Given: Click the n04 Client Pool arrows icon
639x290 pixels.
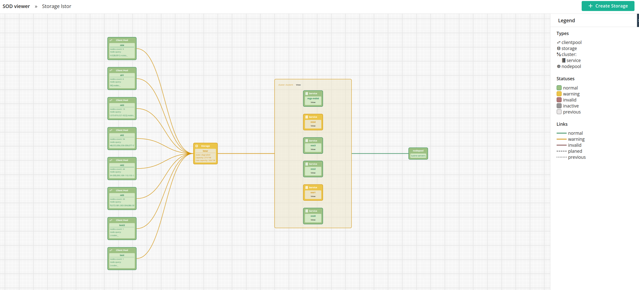Looking at the screenshot, I should click(111, 40).
